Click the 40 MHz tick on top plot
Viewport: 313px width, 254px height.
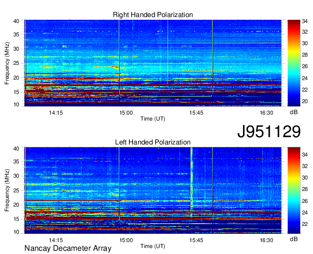pyautogui.click(x=16, y=21)
